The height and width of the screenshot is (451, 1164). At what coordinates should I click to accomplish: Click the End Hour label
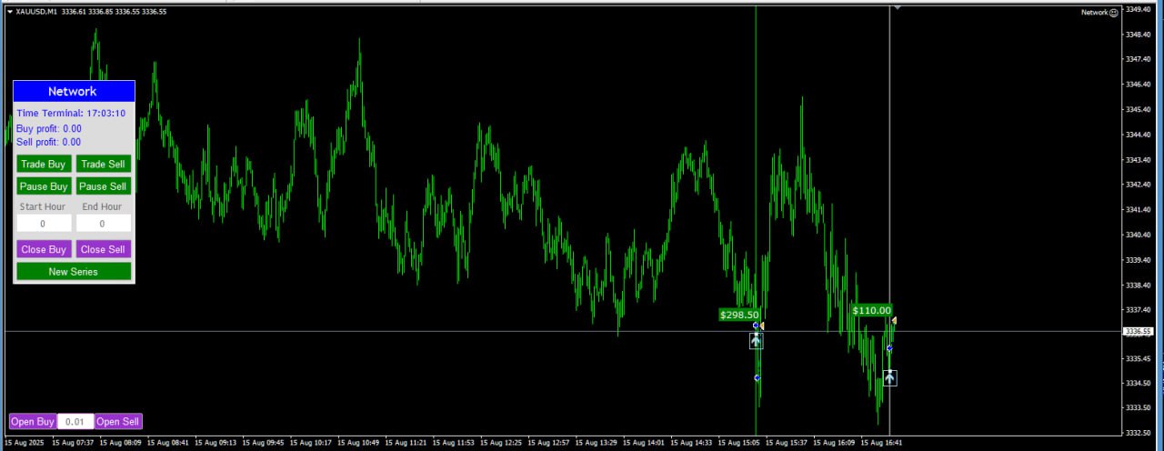[102, 206]
